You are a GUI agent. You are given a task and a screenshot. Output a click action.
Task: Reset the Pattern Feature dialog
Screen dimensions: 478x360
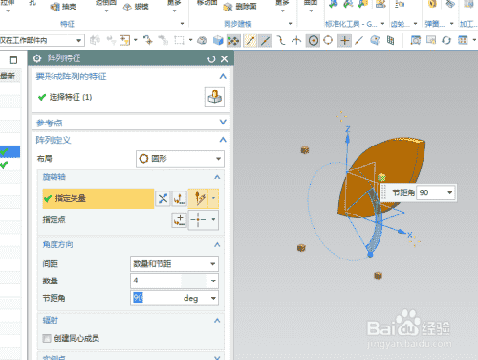(211, 59)
